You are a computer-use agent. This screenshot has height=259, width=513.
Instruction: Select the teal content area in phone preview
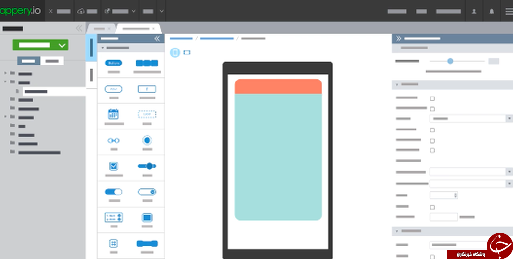pos(278,157)
